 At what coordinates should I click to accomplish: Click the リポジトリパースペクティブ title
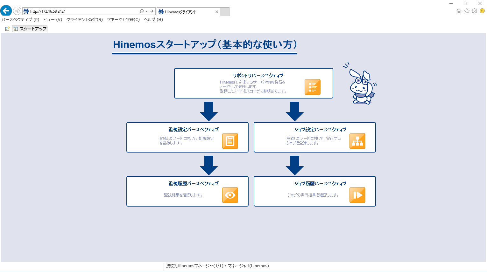click(x=258, y=76)
